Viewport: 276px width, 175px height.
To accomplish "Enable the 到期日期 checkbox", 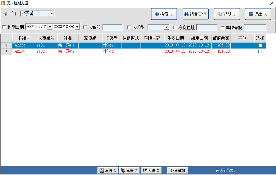I will tap(4, 27).
